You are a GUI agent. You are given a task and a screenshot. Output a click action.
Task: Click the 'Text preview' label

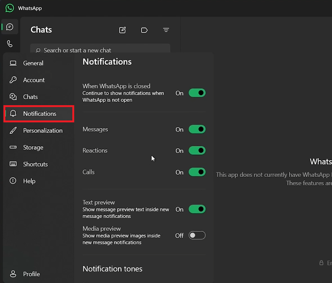(x=98, y=202)
